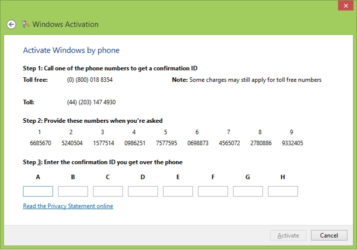Image resolution: width=357 pixels, height=250 pixels.
Task: Click the Activate Windows by phone heading
Action: pos(71,50)
